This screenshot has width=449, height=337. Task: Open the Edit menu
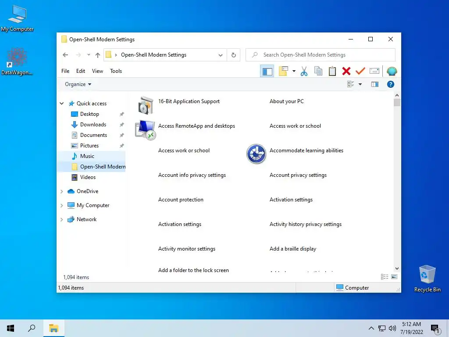(81, 71)
